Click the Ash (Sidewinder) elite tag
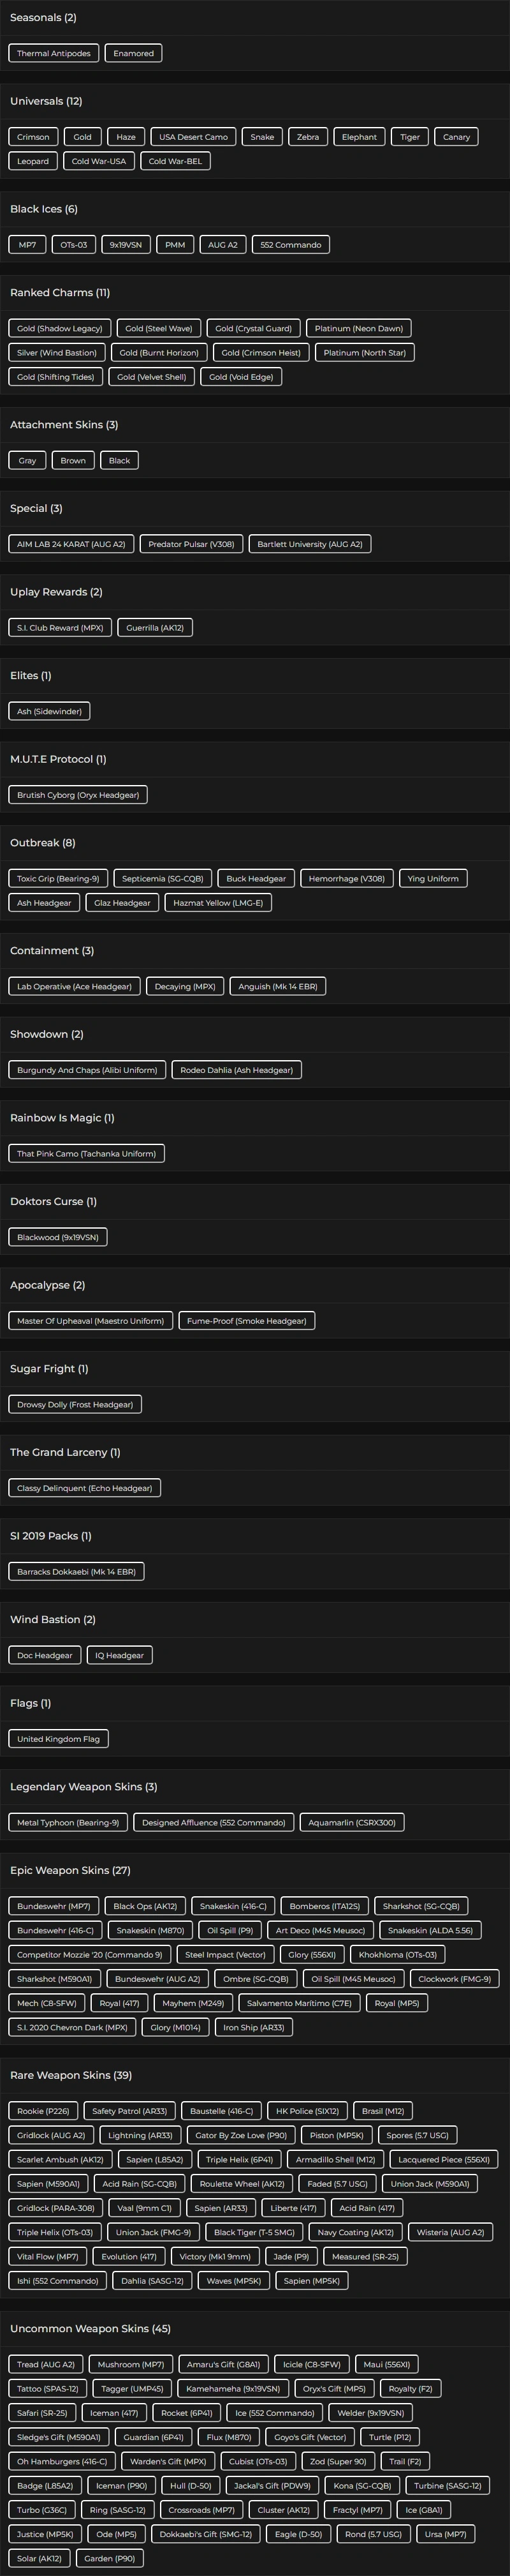This screenshot has width=510, height=2576. point(49,712)
